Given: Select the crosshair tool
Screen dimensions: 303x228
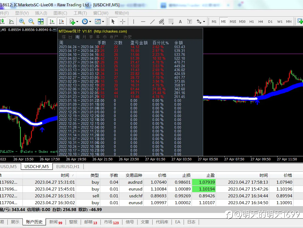Looking at the screenshot, I should [x=122, y=22].
